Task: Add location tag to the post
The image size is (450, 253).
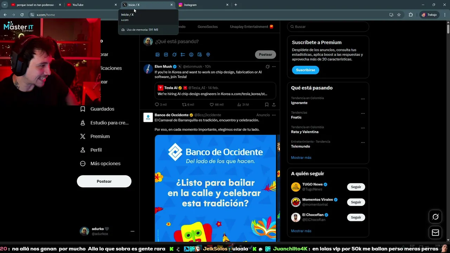Action: coord(208,55)
